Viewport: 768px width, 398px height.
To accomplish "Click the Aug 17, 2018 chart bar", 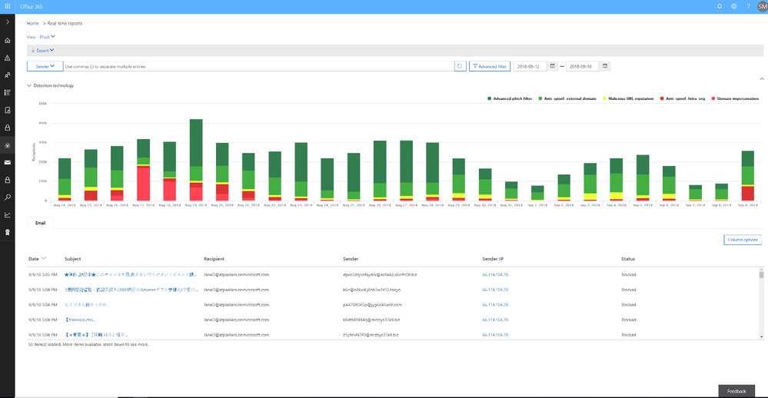I will tap(144, 170).
